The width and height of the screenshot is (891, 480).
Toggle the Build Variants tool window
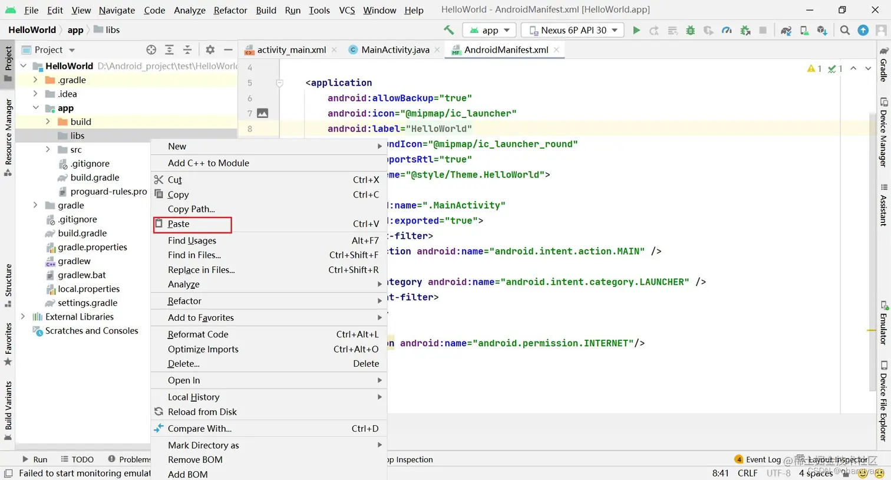click(8, 410)
